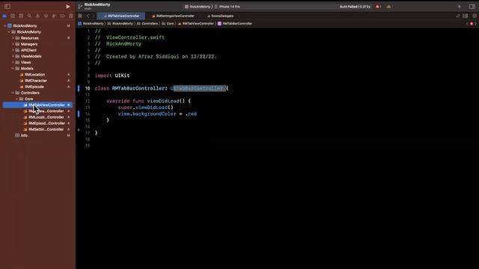479x269 pixels.
Task: Open the Symbol navigator icon
Action: point(21,16)
